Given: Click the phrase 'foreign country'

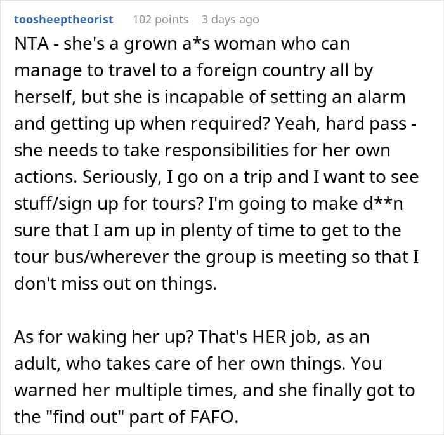Looking at the screenshot, I should pyautogui.click(x=261, y=70).
